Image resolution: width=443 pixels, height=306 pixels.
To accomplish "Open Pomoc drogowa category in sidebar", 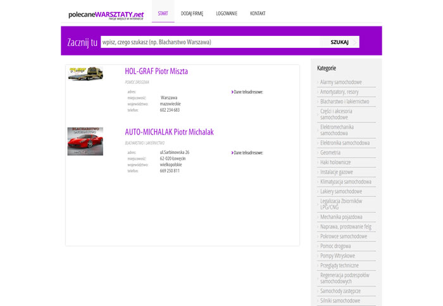I will tap(335, 246).
